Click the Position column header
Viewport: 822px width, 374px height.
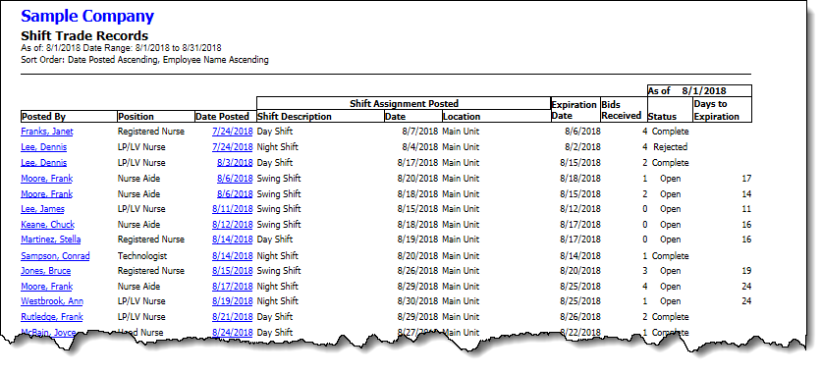[156, 116]
